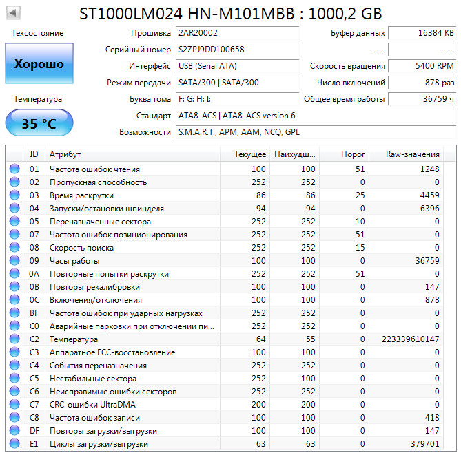Click status orb for attribute C8
Image resolution: width=461 pixels, height=455 pixels.
pyautogui.click(x=14, y=417)
